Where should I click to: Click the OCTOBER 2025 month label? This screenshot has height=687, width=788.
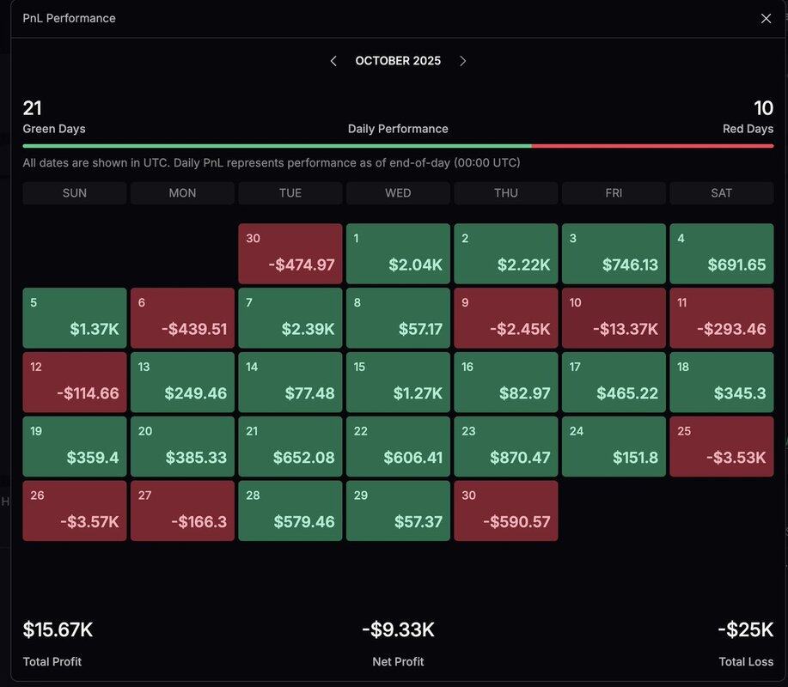tap(398, 61)
